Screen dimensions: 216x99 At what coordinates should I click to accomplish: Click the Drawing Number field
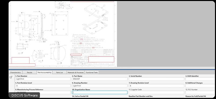coord(100,86)
